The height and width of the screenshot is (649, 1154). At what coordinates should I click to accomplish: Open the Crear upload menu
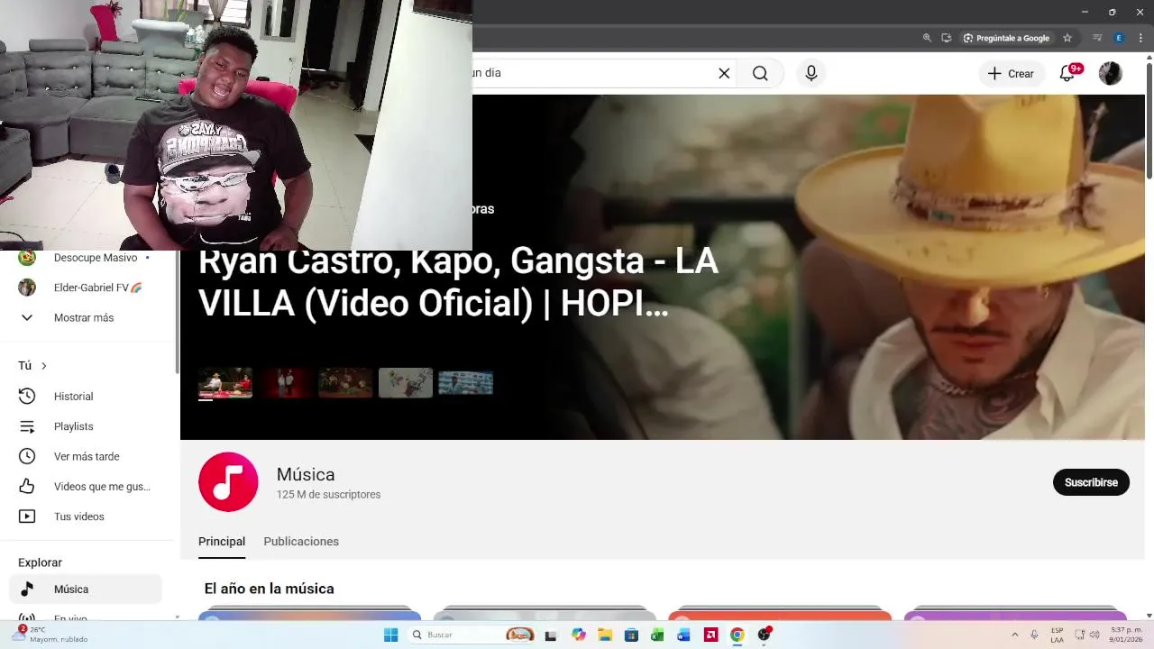tap(1012, 74)
